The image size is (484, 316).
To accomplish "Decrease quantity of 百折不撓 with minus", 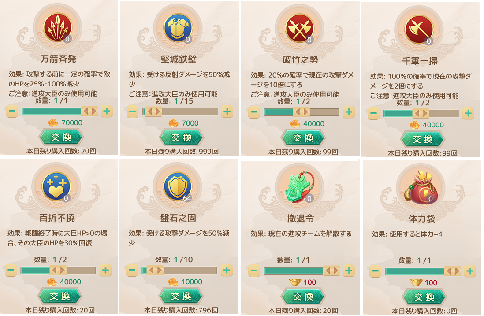I will (x=11, y=270).
